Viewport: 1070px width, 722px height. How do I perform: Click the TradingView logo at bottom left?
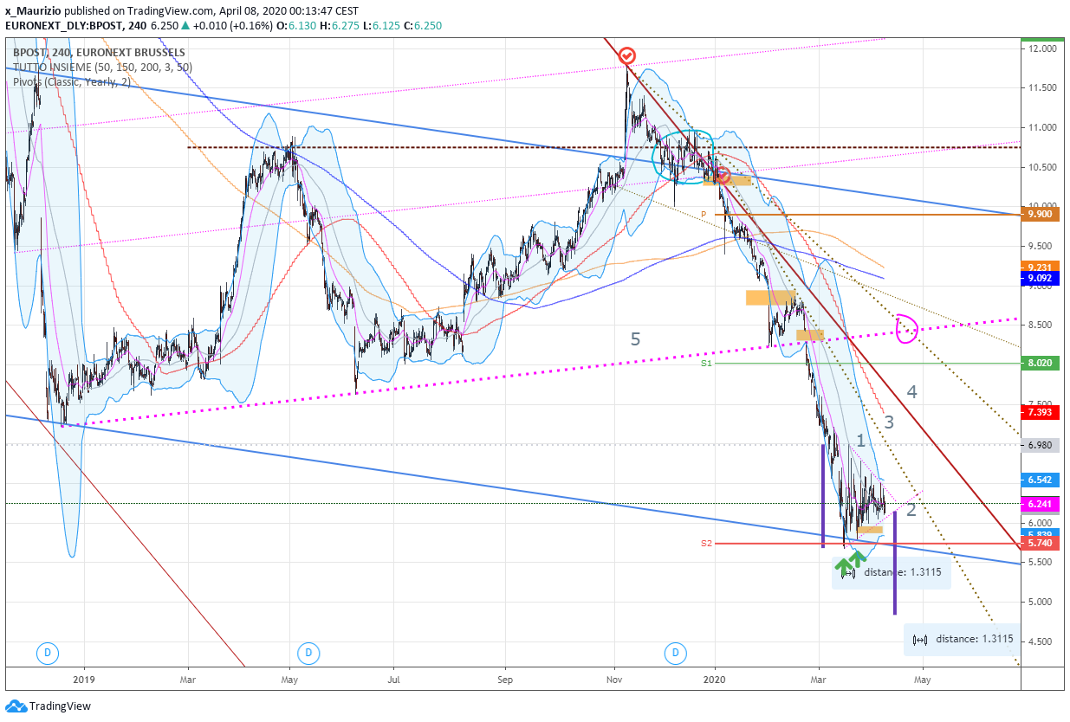(x=48, y=706)
